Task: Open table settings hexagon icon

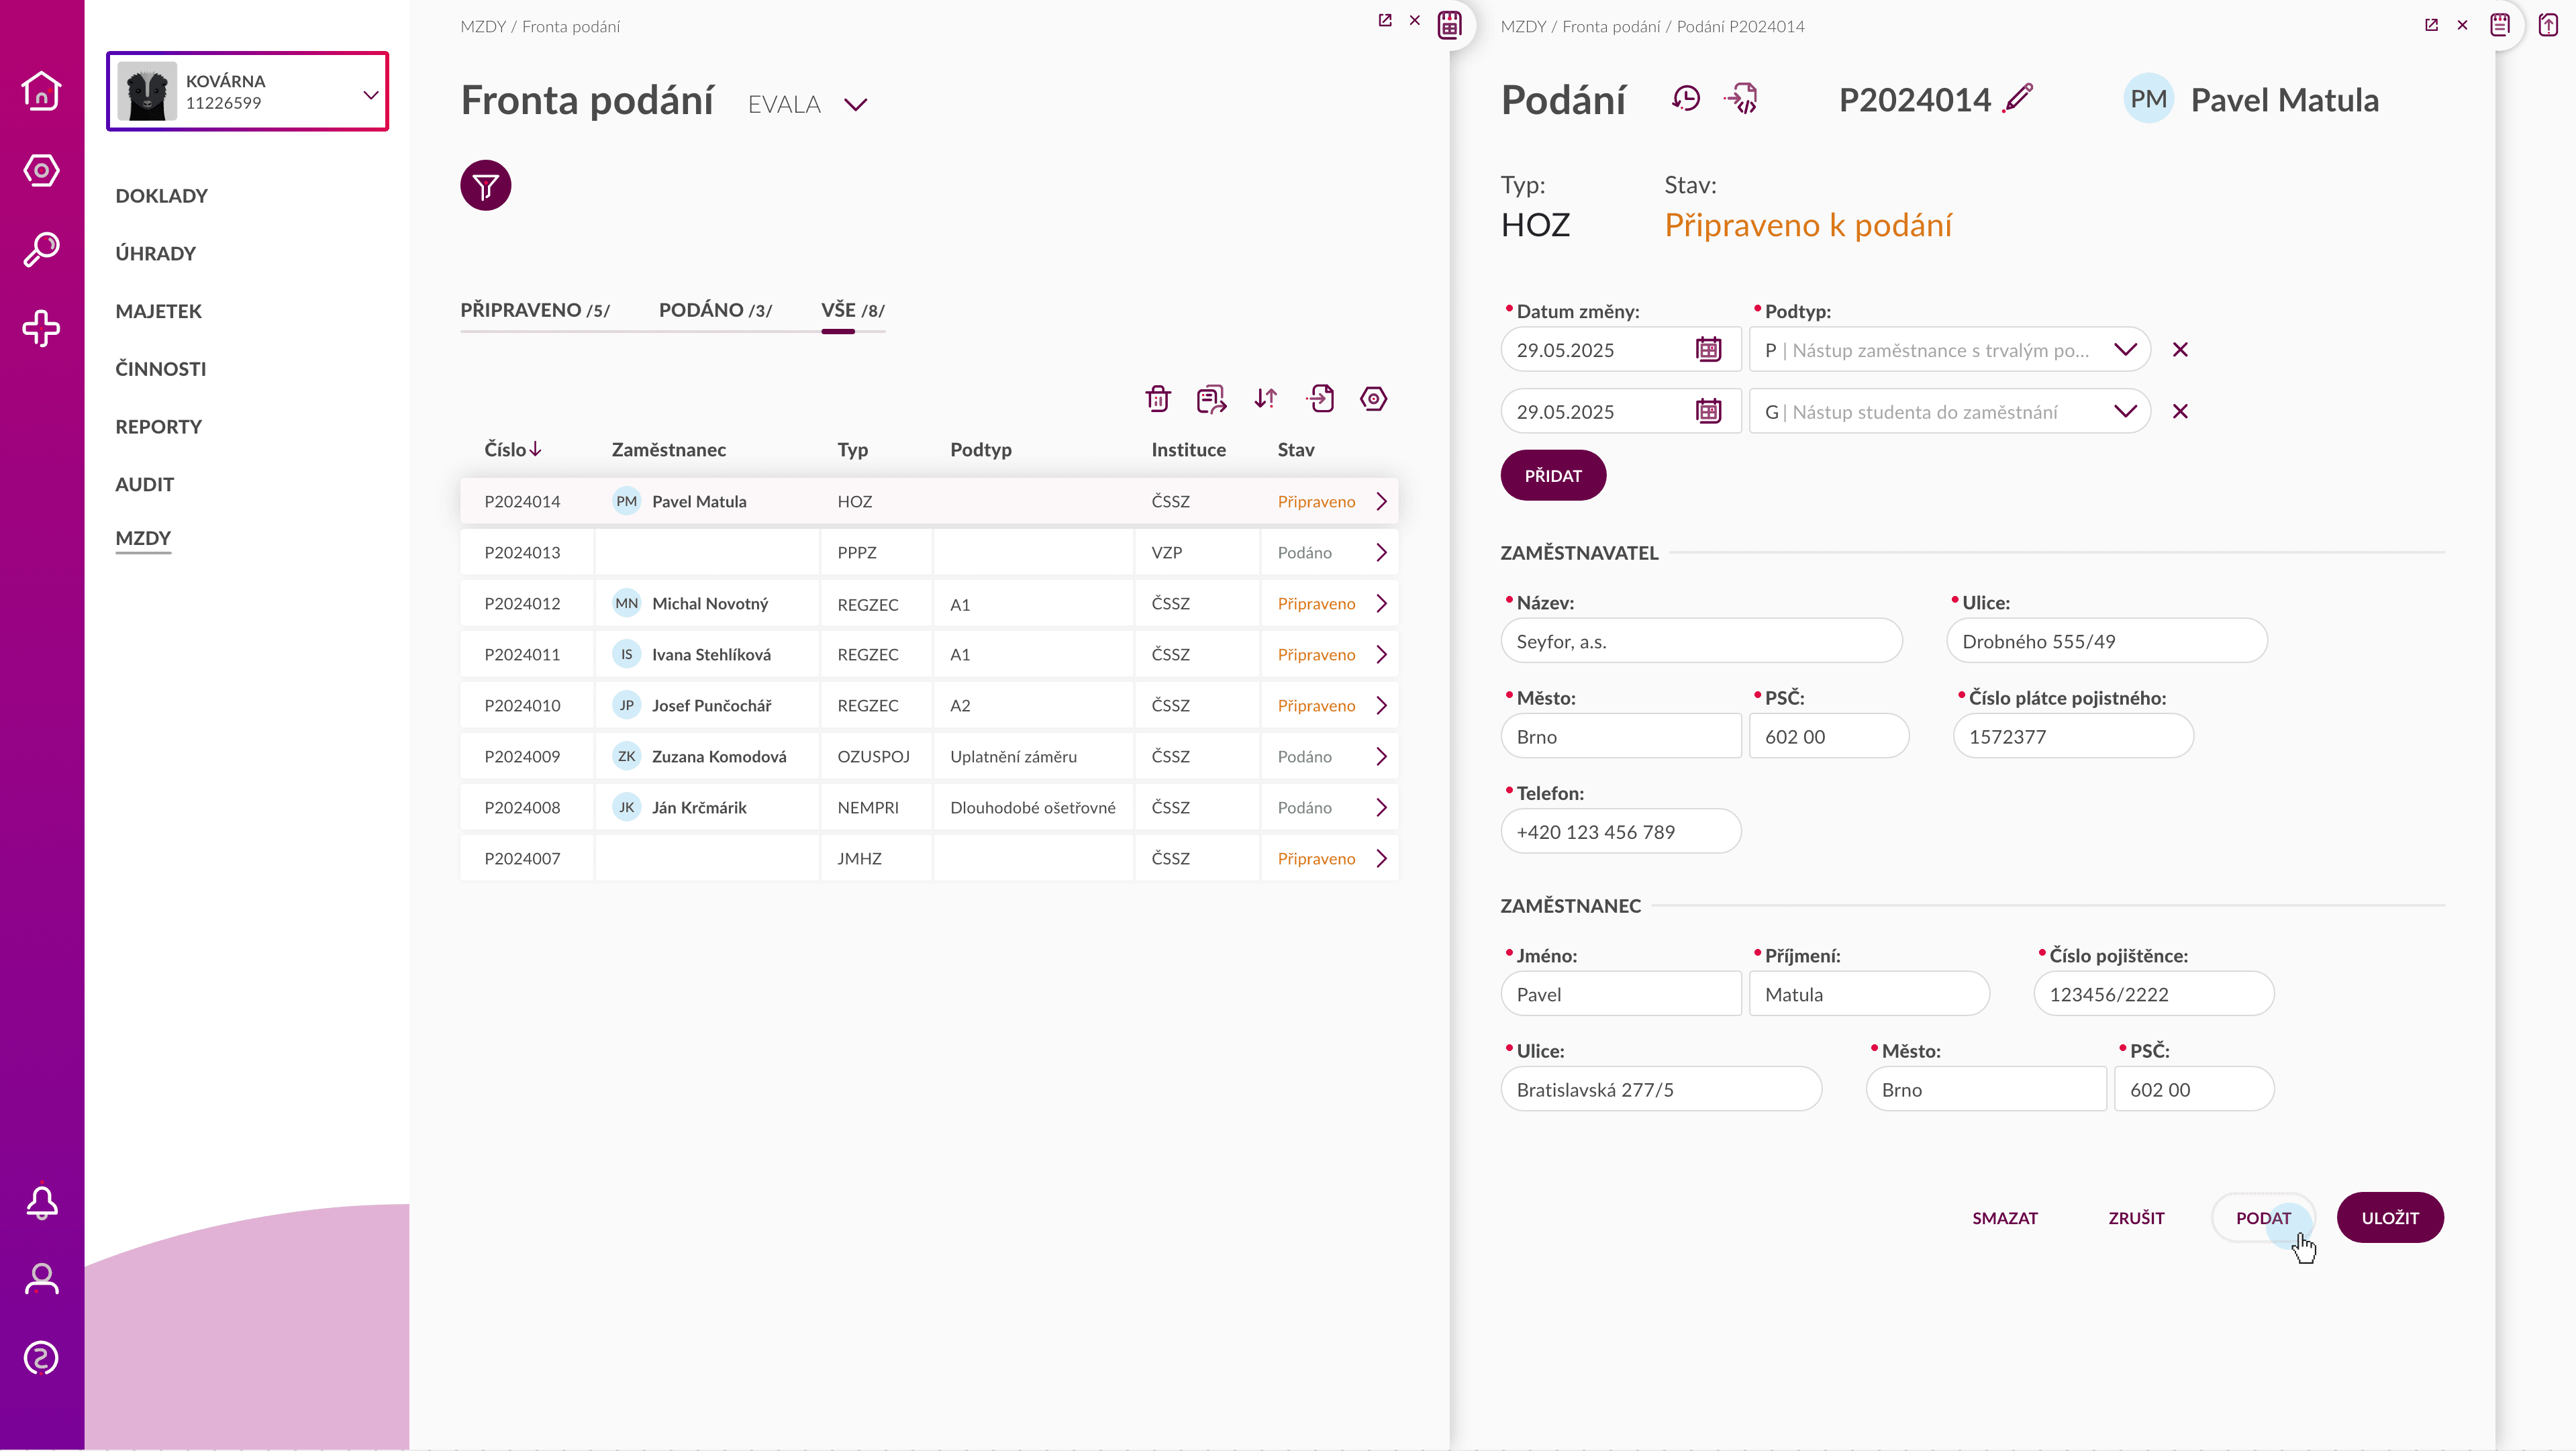Action: tap(1374, 399)
